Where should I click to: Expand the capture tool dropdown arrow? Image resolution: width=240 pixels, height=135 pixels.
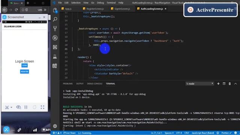pos(12,107)
